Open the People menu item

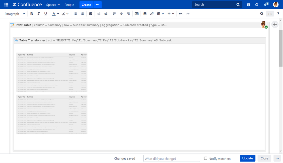pos(69,5)
